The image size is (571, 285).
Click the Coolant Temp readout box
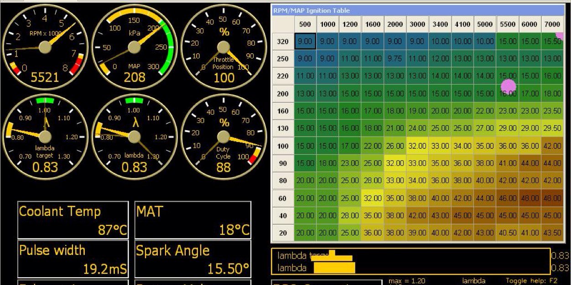[73, 220]
